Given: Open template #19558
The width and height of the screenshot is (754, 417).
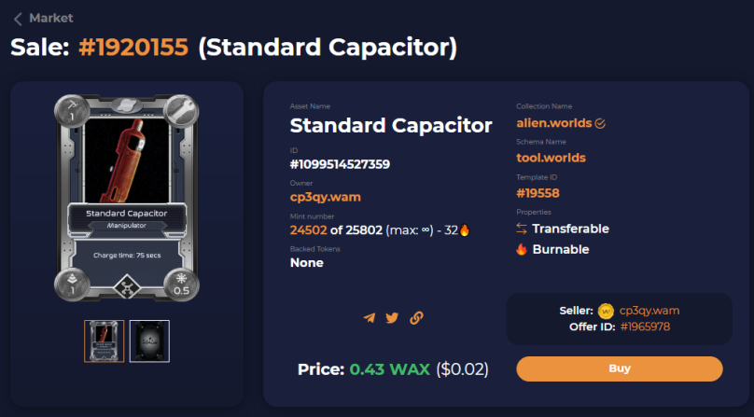Looking at the screenshot, I should (x=538, y=193).
